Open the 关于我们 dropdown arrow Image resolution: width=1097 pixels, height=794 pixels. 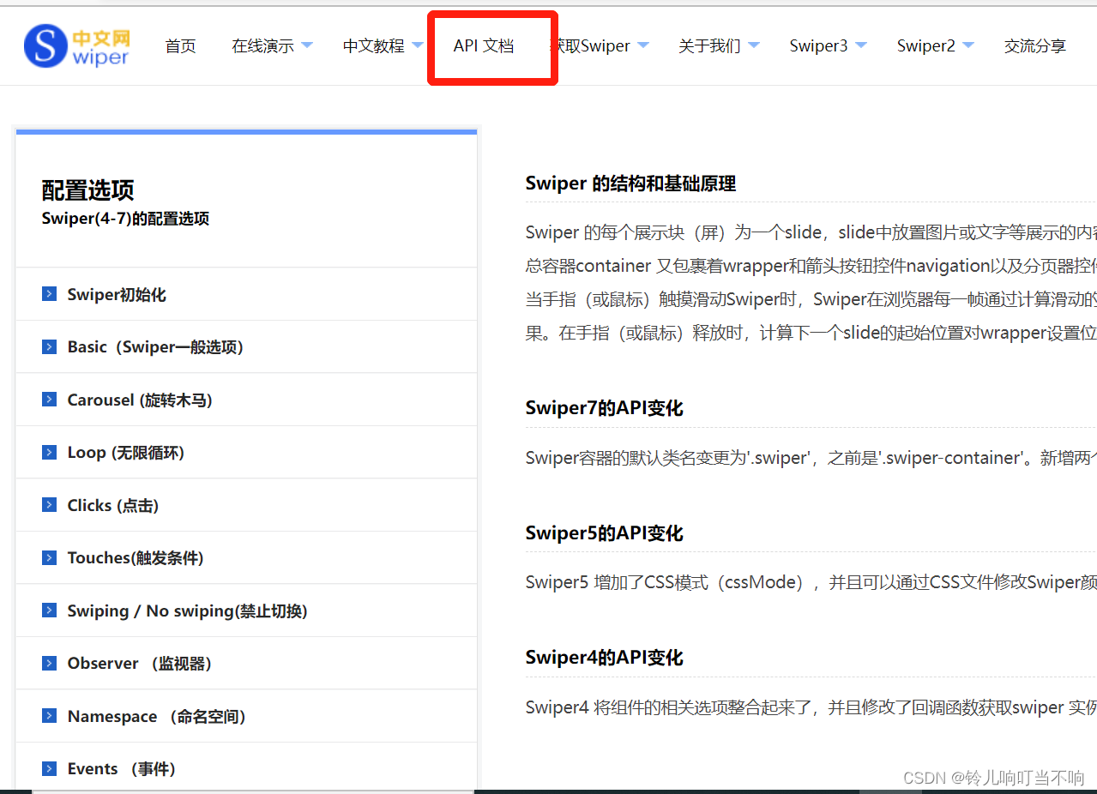[x=753, y=45]
